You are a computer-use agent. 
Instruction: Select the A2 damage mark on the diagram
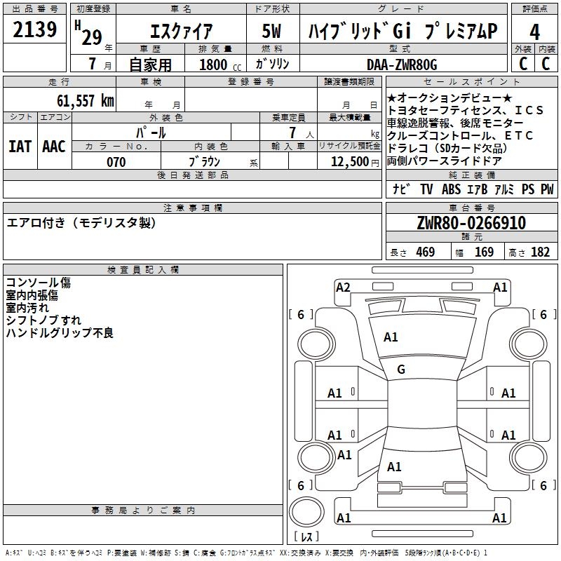pyautogui.click(x=343, y=288)
